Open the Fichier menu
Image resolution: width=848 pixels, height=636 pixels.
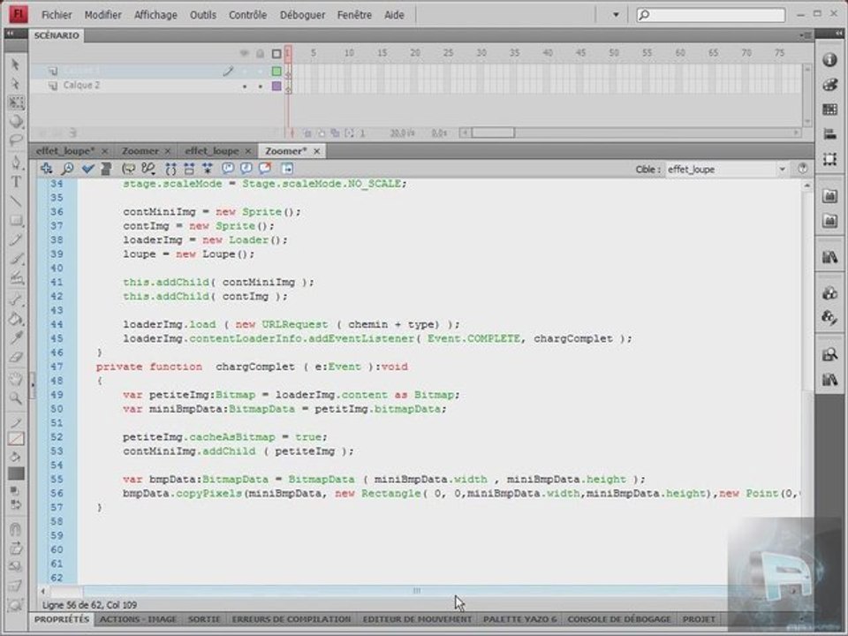(57, 15)
